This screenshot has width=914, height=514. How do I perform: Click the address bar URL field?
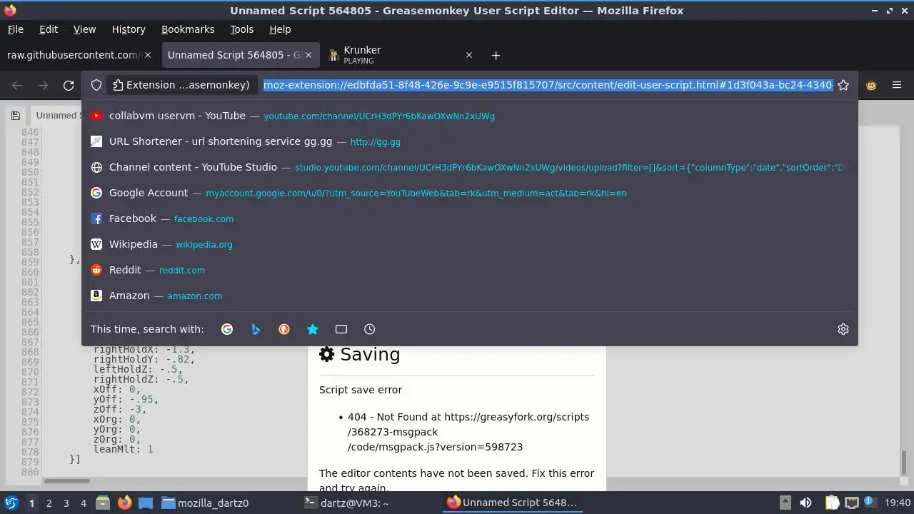[548, 85]
